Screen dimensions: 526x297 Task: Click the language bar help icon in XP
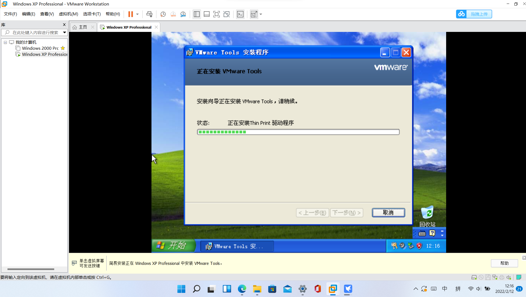(x=432, y=233)
